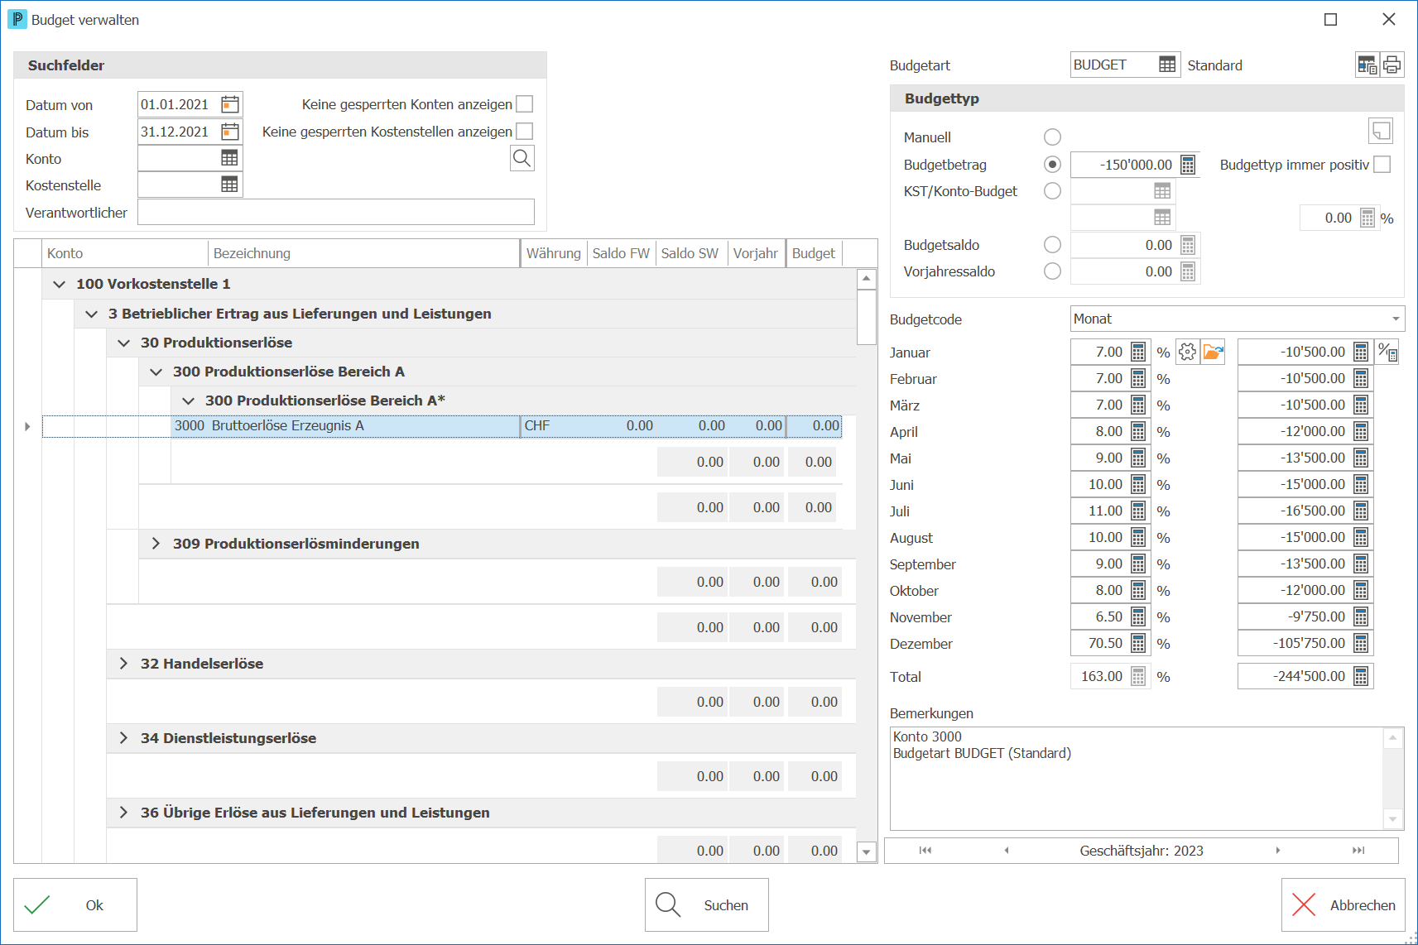Click the Suchen button

pos(707,904)
